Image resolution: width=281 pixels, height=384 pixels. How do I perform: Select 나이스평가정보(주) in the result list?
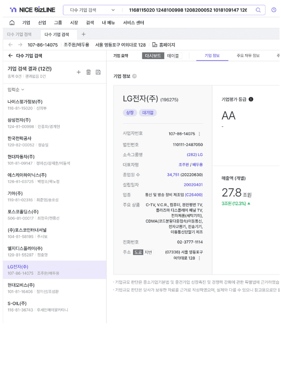[x=54, y=105]
